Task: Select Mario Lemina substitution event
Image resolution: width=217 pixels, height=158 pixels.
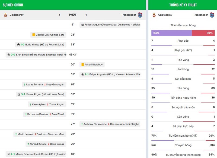Action: [x=40, y=134]
